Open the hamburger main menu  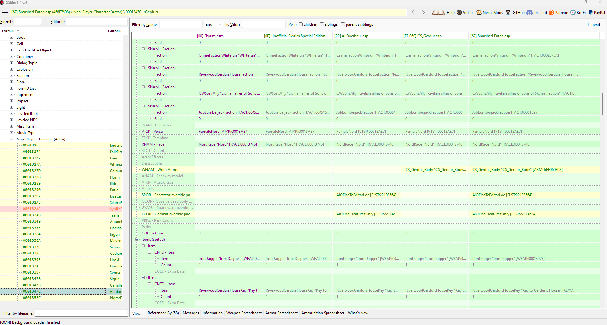(x=5, y=12)
